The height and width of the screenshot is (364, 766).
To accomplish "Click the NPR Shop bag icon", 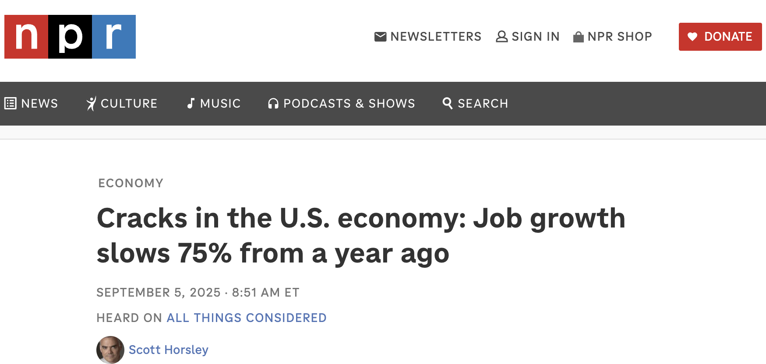I will point(578,37).
